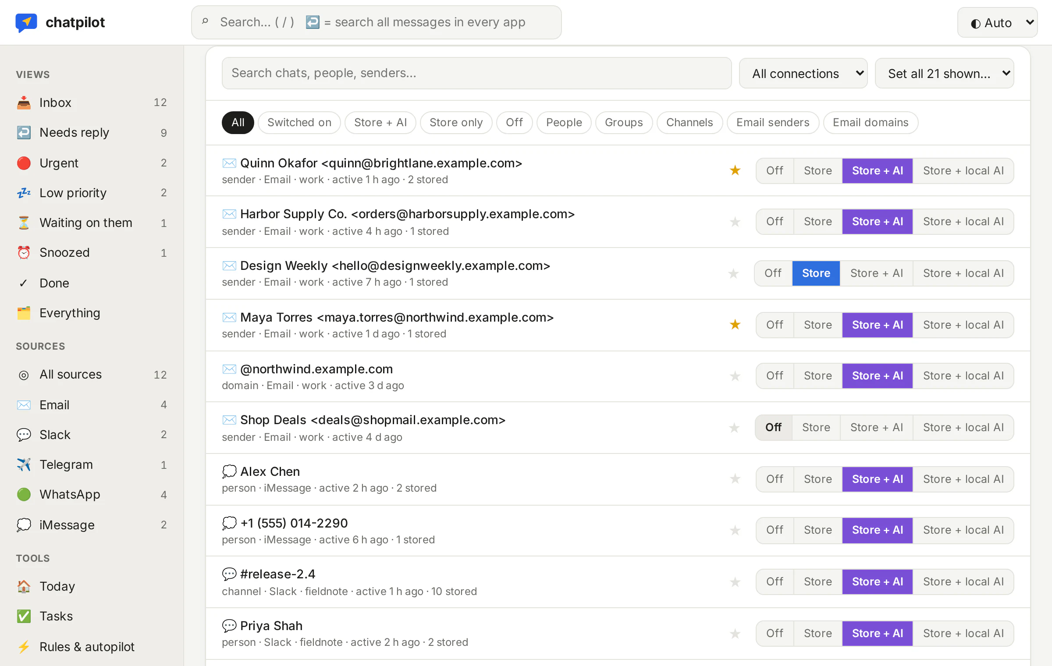Screen dimensions: 1052x666
Task: Set Quinn Okafor to Off
Action: (x=775, y=170)
